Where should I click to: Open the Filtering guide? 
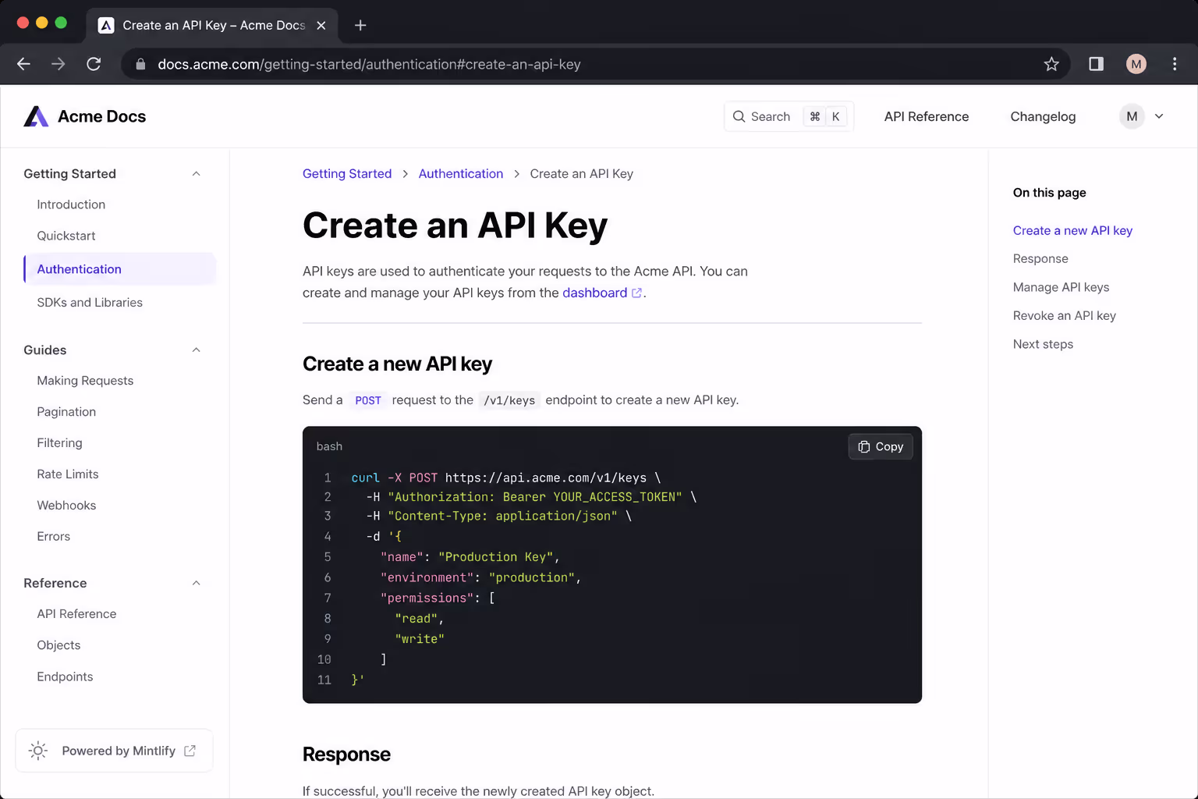point(59,443)
